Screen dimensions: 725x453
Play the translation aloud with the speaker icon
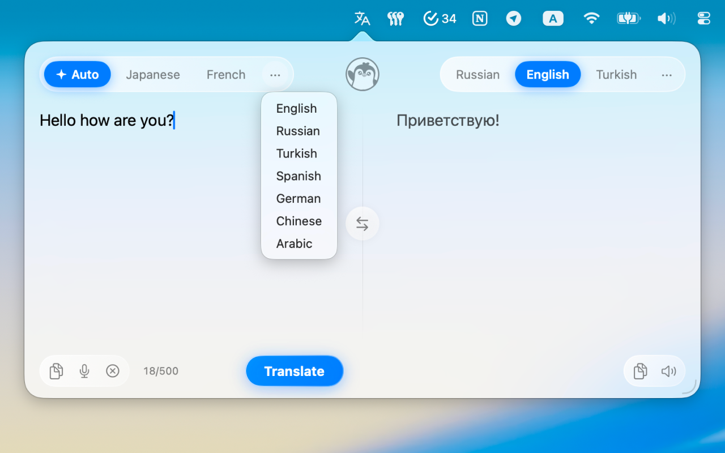click(x=668, y=371)
